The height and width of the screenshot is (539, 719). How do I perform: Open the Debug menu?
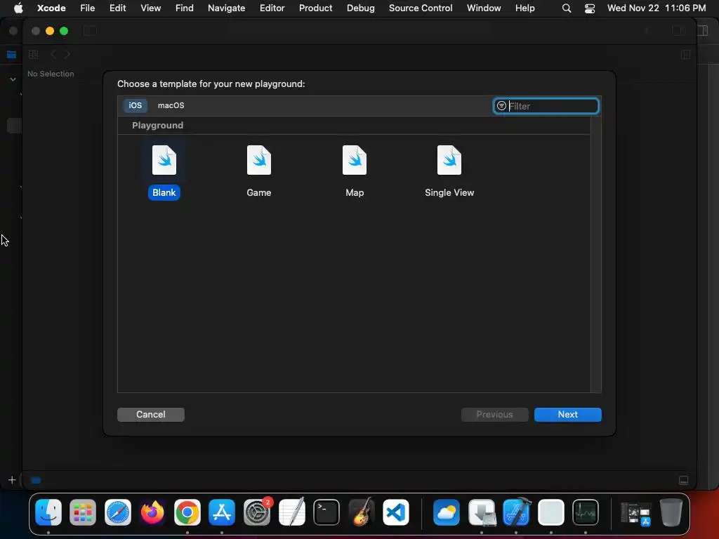360,8
